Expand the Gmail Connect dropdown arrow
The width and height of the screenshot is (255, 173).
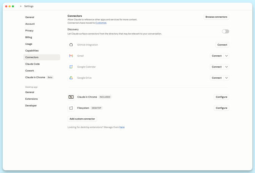pyautogui.click(x=226, y=56)
